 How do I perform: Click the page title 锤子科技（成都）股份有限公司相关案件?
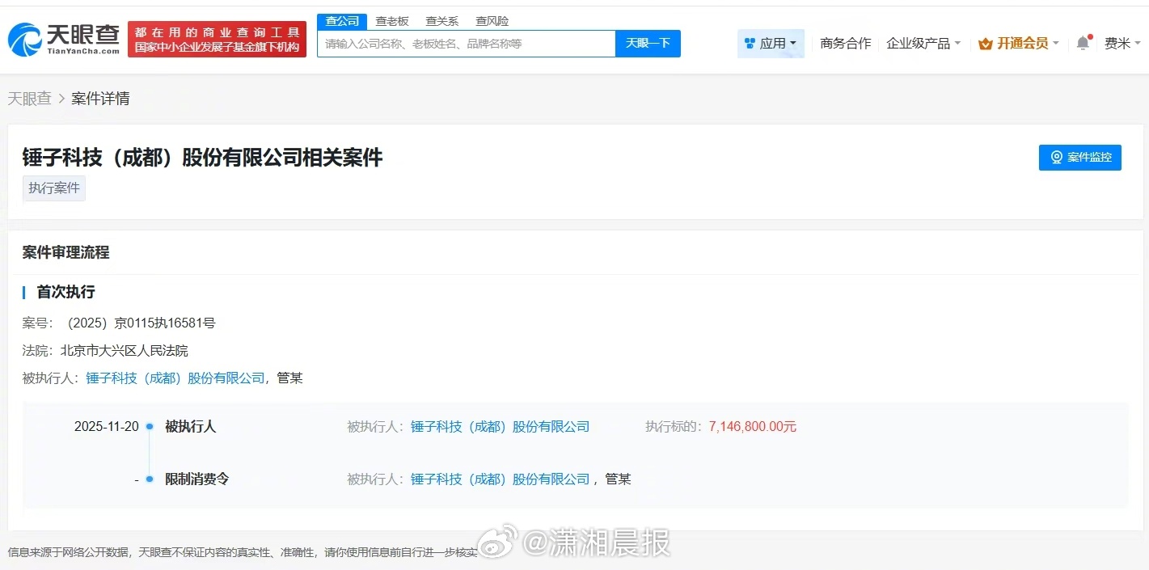(x=202, y=158)
